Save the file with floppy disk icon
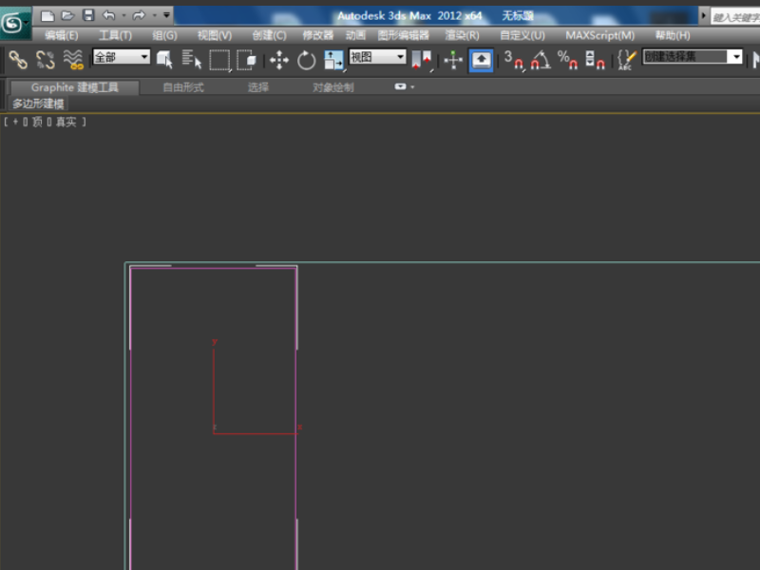760x570 pixels. point(88,15)
